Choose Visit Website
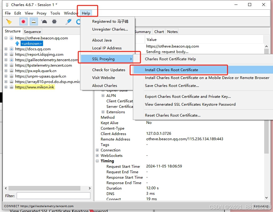 [x=104, y=78]
